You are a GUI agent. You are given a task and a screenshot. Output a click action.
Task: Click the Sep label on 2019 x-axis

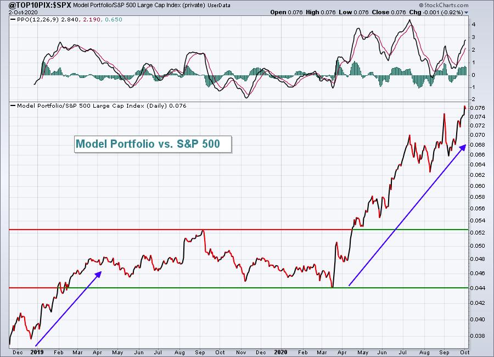(x=200, y=351)
